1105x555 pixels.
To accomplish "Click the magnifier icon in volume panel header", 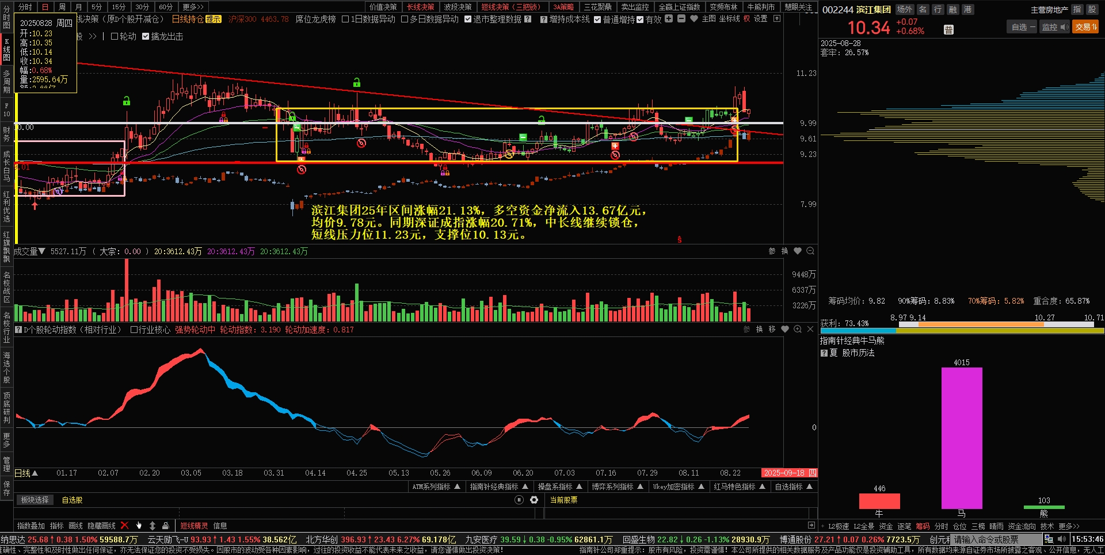I will [810, 251].
